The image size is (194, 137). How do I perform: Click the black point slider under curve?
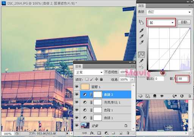click(163, 73)
